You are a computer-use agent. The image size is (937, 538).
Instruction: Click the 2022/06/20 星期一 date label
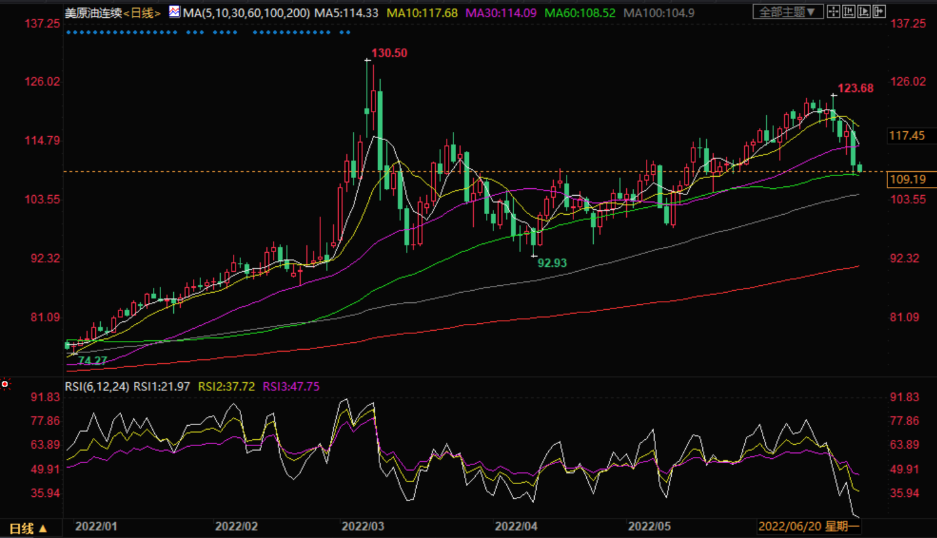808,527
